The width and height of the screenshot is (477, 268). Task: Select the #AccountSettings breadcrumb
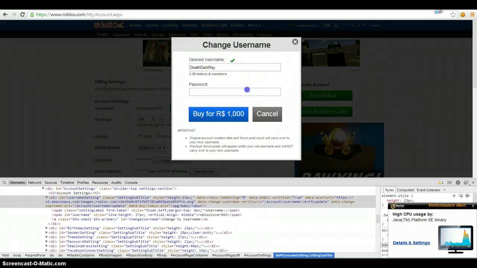pyautogui.click(x=258, y=255)
